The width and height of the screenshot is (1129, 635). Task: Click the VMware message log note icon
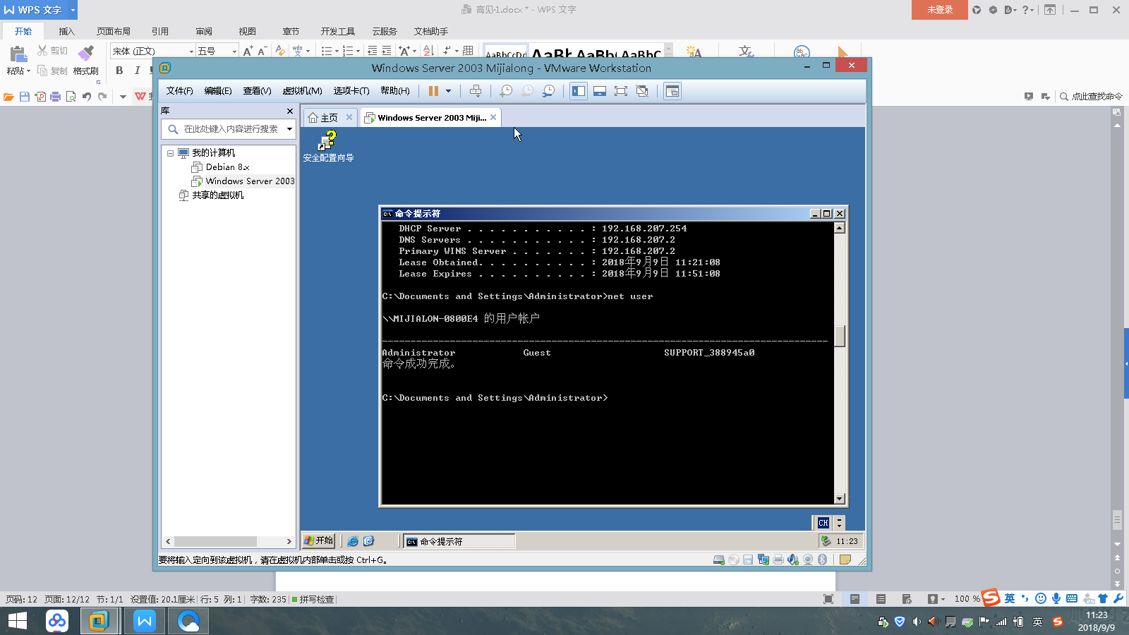tap(845, 560)
